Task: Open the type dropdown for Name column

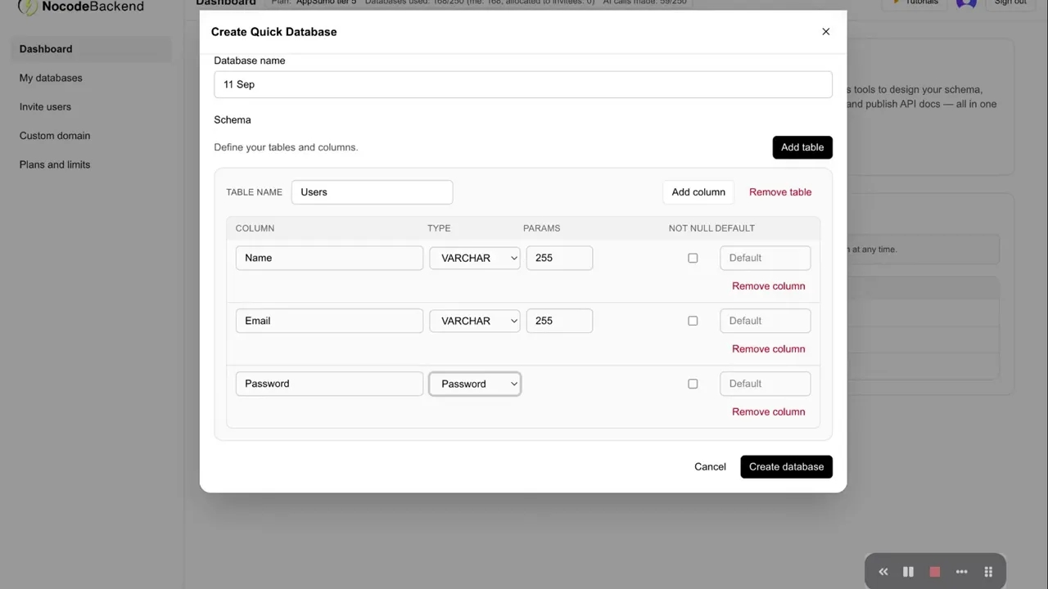Action: (x=475, y=258)
